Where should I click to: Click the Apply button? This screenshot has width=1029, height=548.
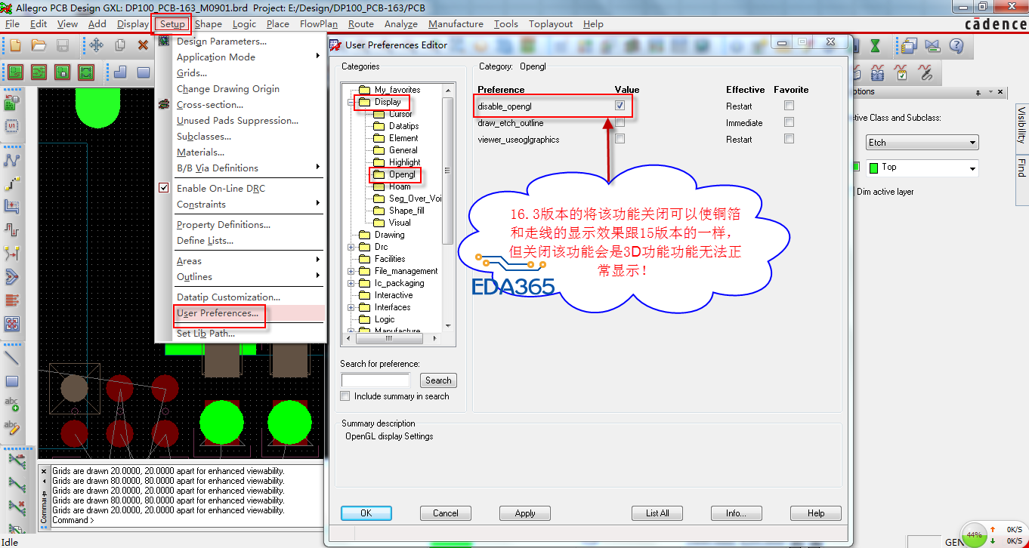pos(525,513)
